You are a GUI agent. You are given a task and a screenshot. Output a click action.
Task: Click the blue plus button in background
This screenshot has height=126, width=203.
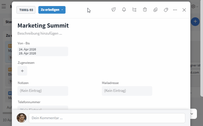(195, 22)
